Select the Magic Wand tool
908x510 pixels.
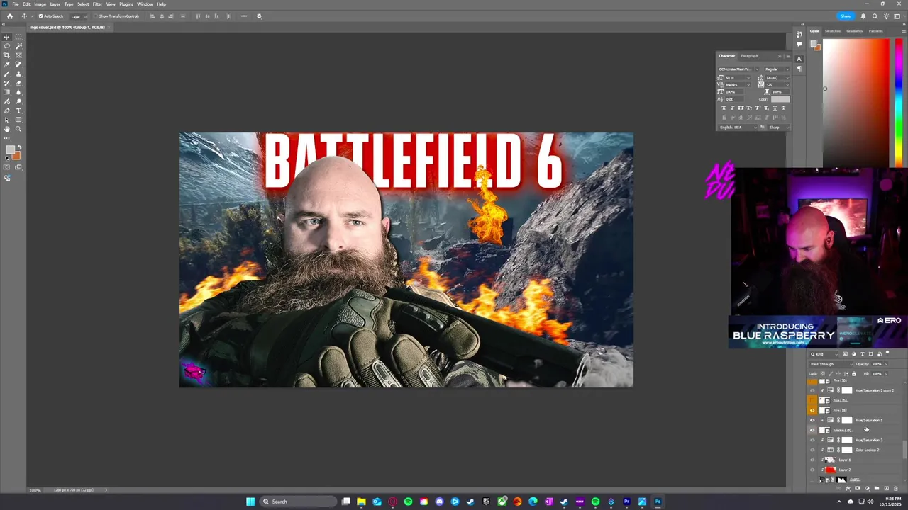(18, 46)
